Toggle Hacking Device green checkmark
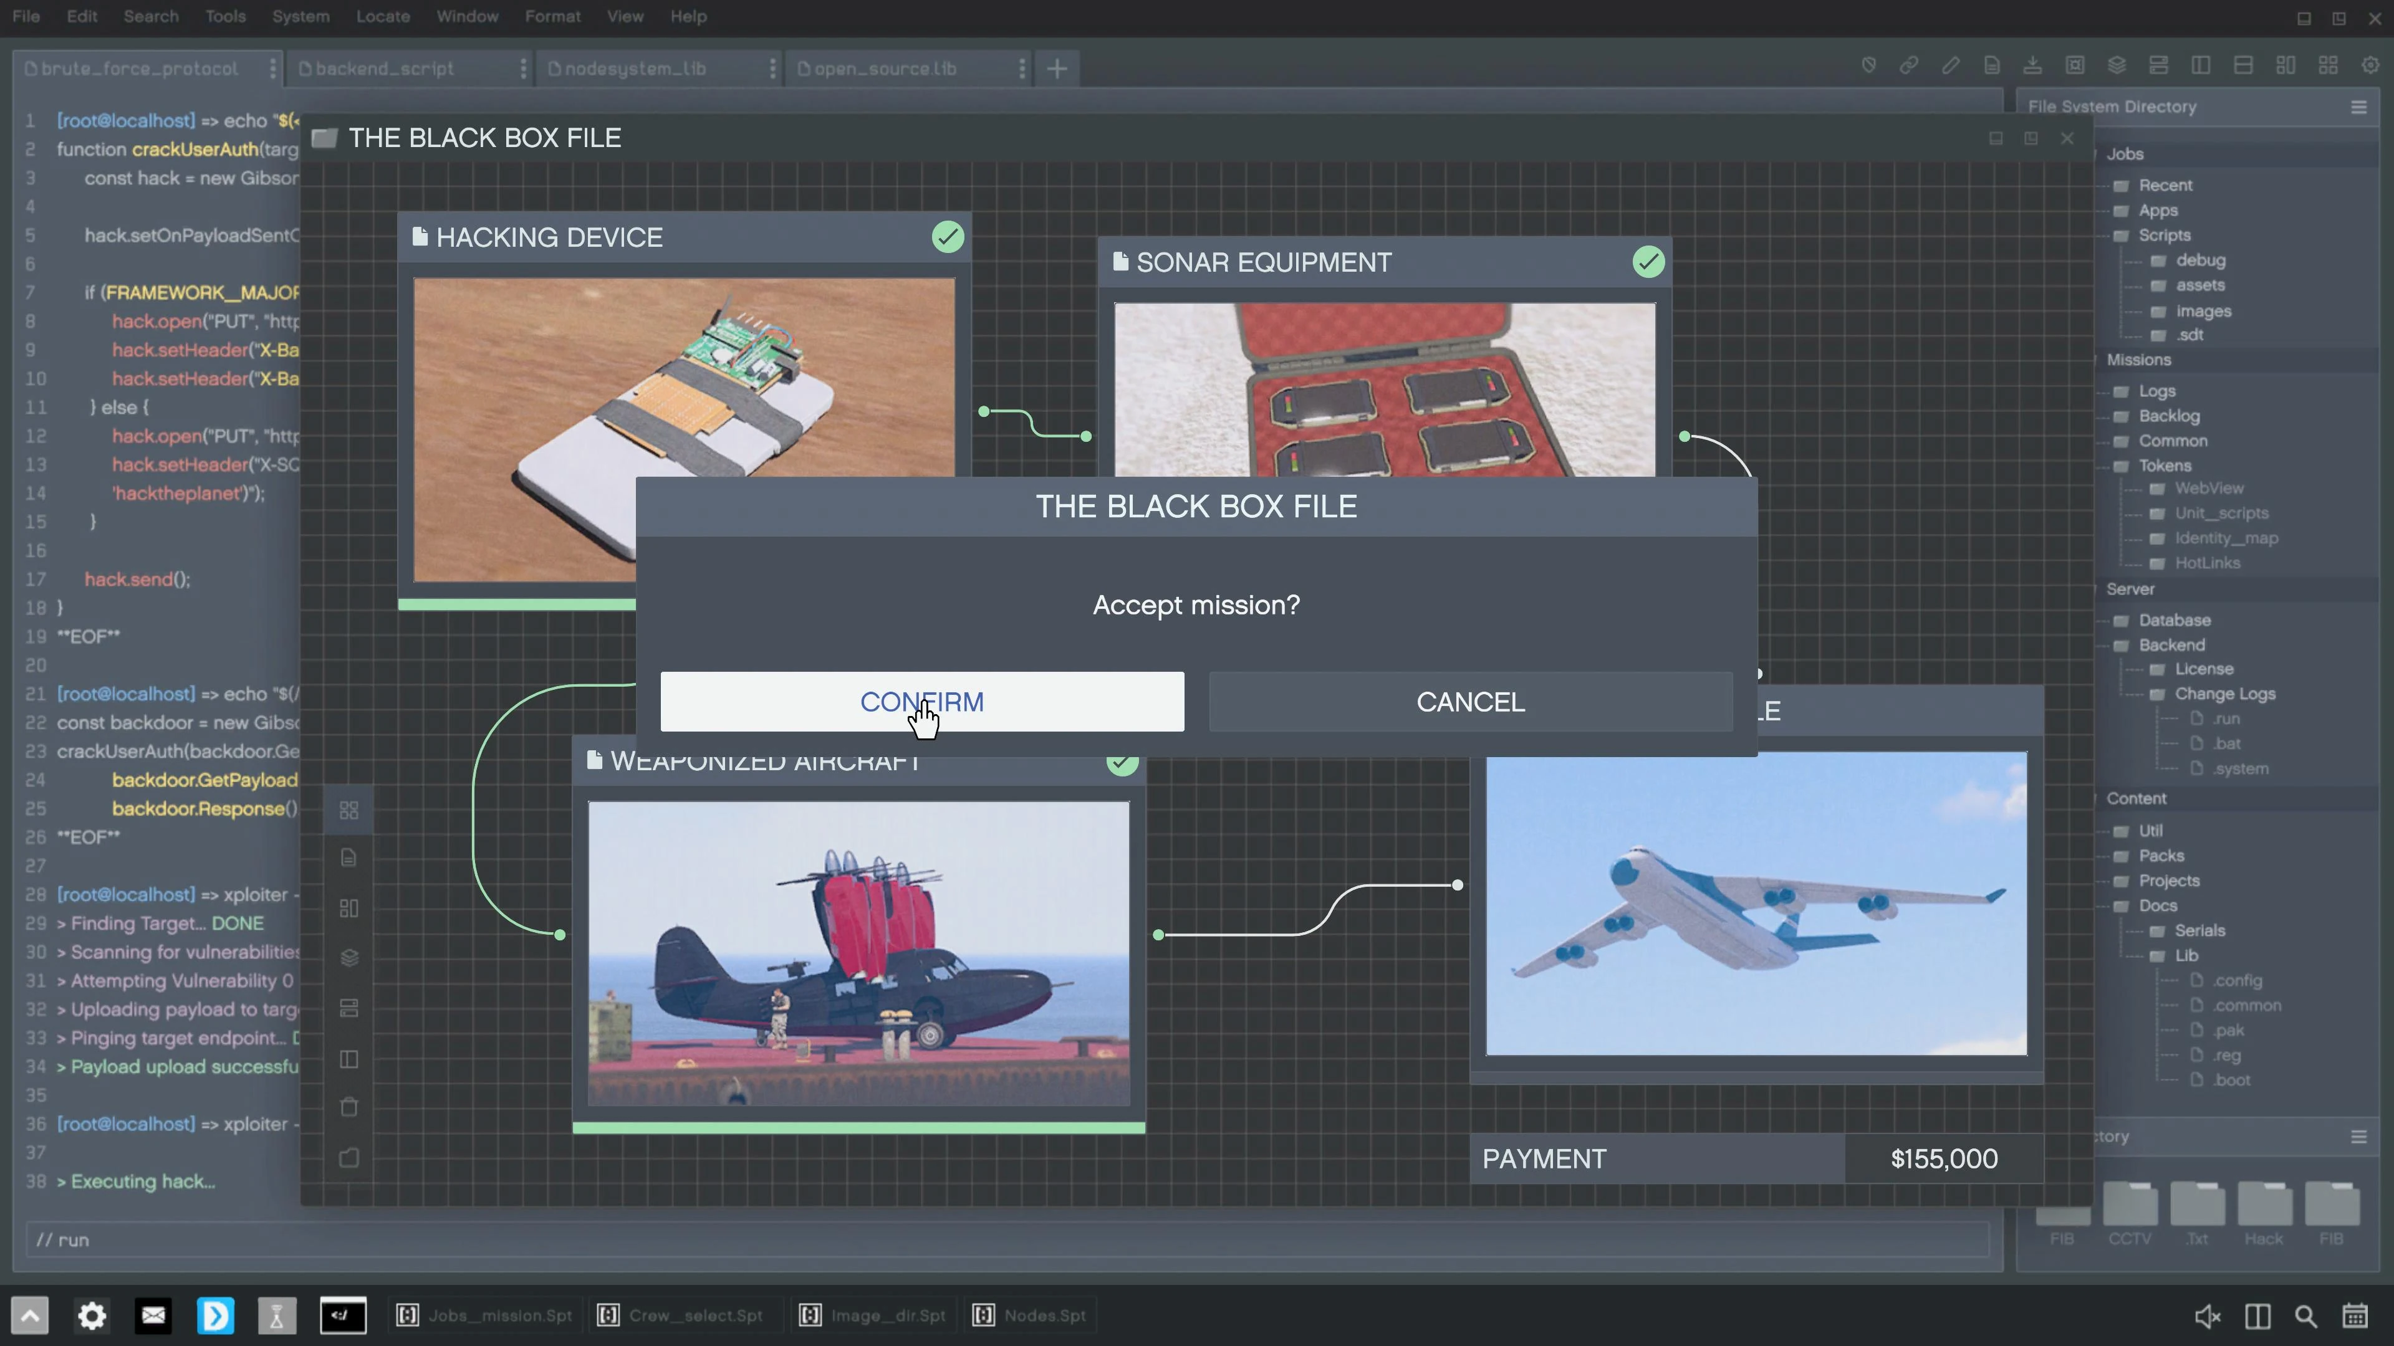The height and width of the screenshot is (1346, 2394). pos(947,237)
